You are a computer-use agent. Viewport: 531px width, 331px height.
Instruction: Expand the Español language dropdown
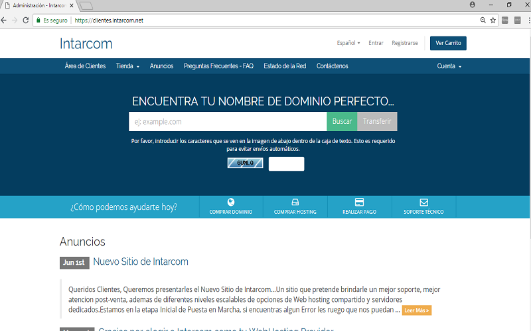[348, 43]
